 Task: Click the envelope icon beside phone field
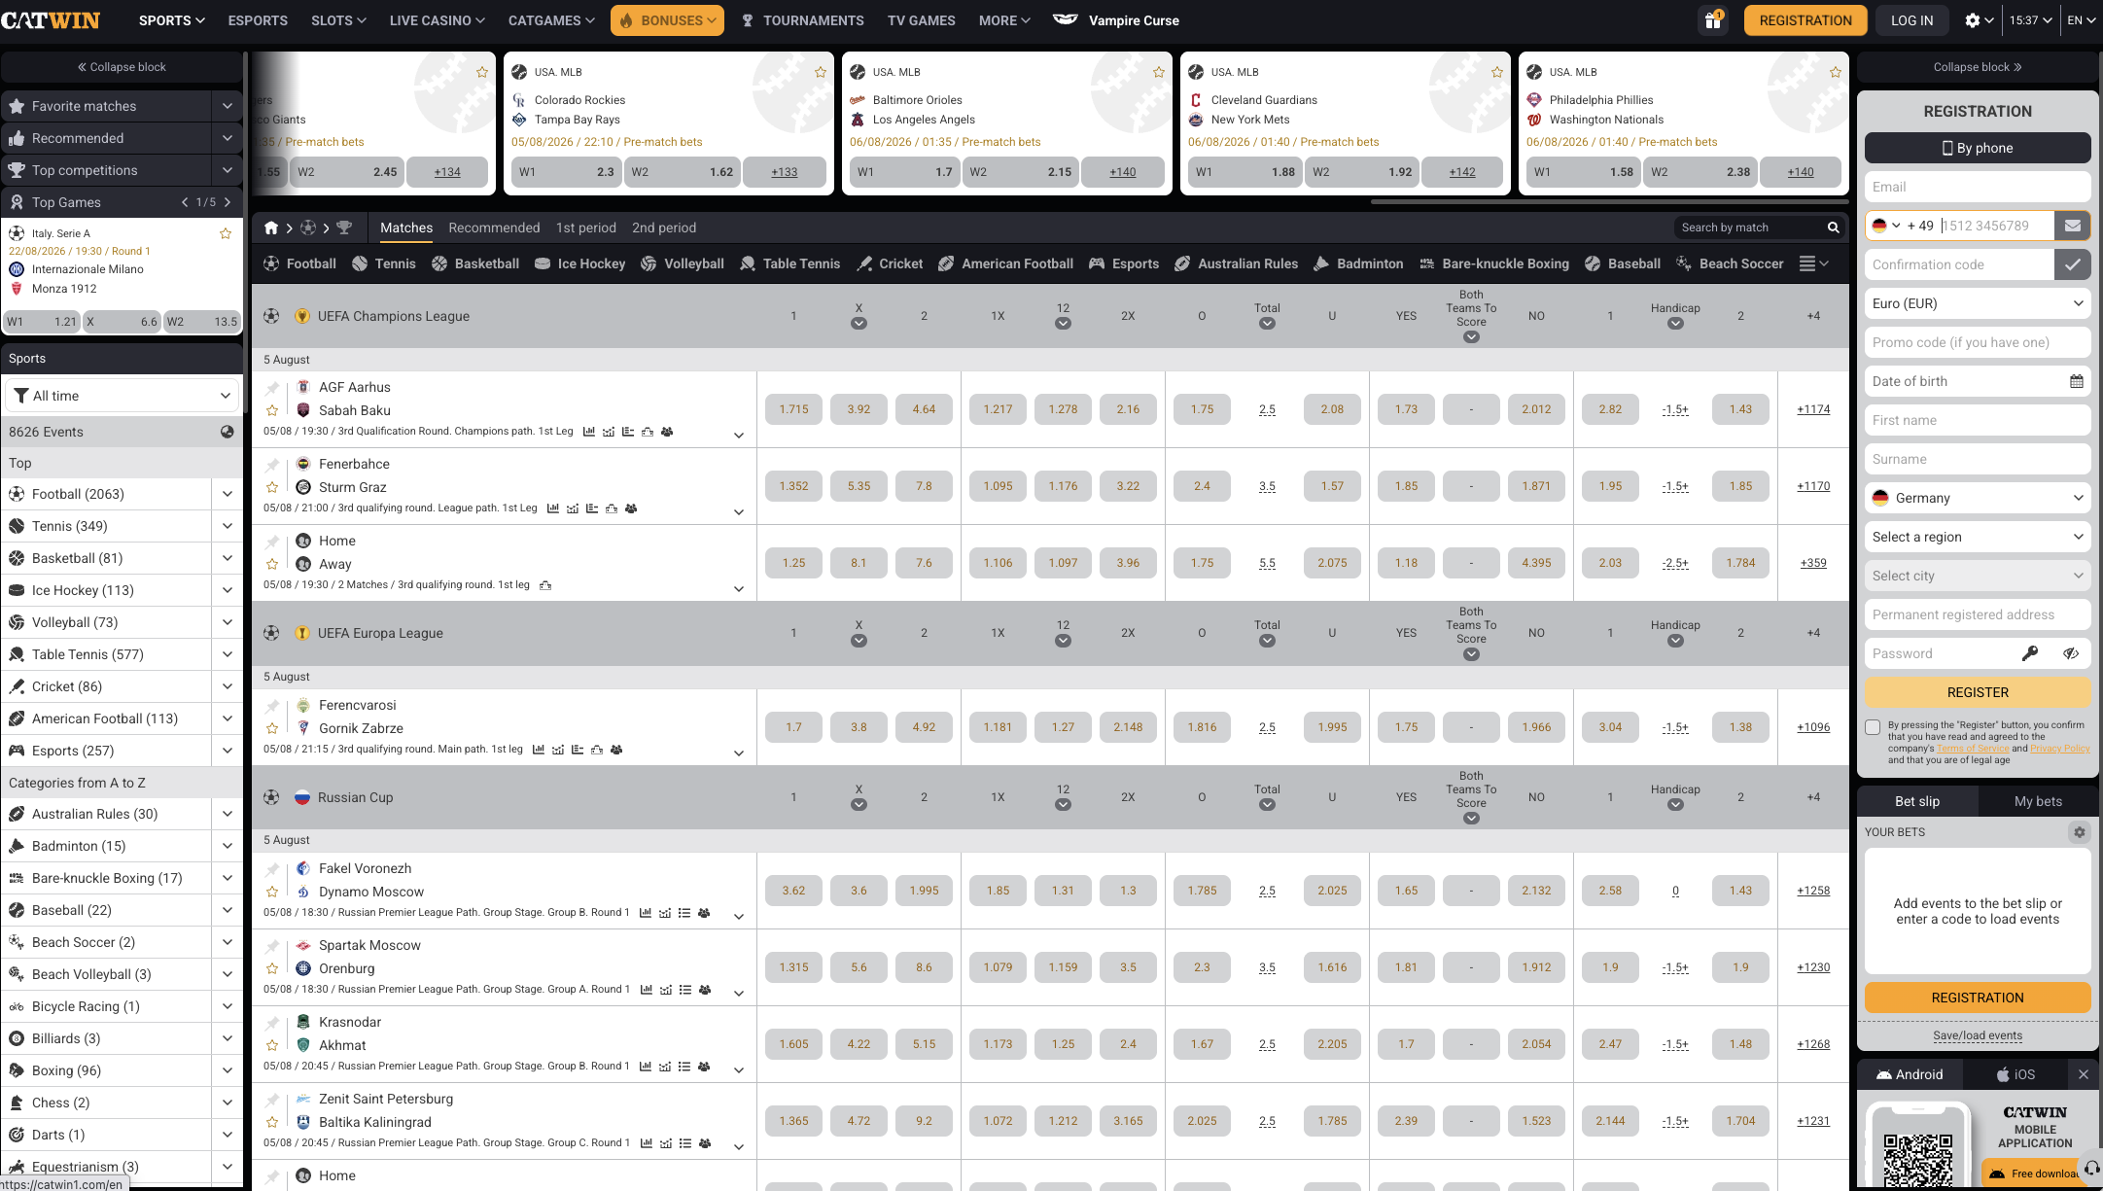coord(2073,226)
